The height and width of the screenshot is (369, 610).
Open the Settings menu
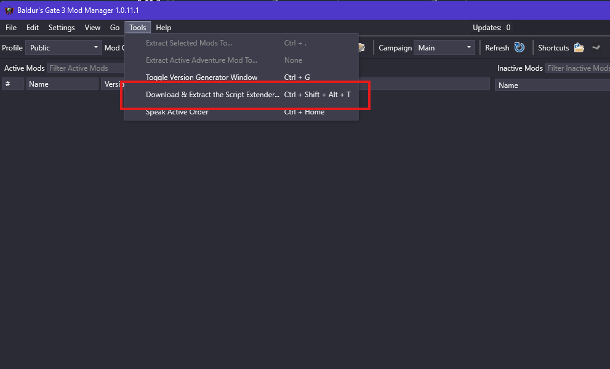(x=62, y=28)
